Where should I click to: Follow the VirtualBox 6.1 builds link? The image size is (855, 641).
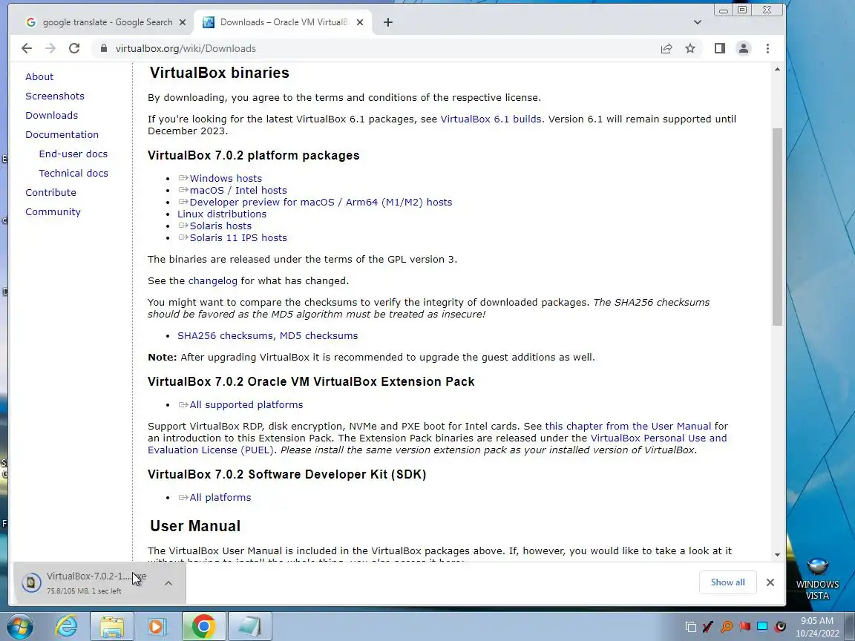(491, 119)
